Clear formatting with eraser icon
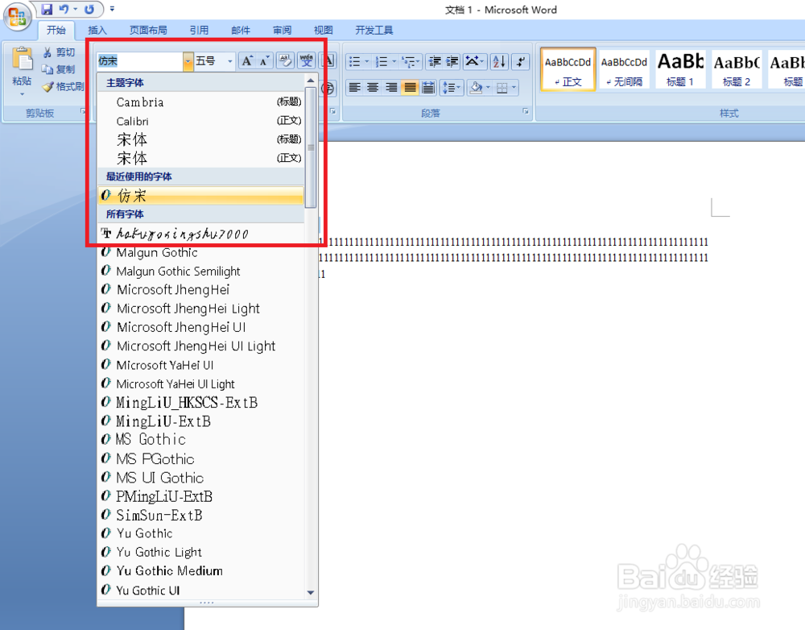Screen dimensions: 805x630 point(285,61)
